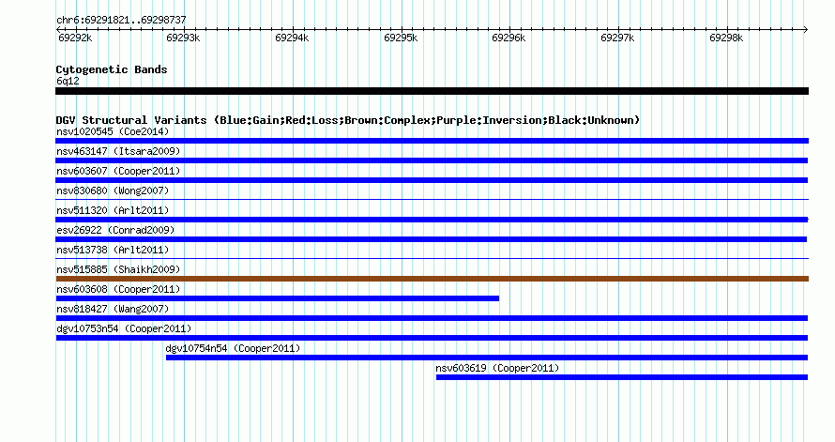Screen dimensions: 835x442
Task: Select the blue bar under nsv603607
Action: [432, 180]
